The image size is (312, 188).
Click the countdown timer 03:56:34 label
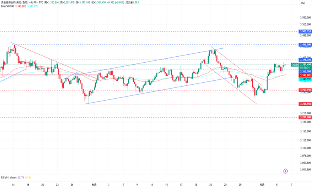pos(305,68)
